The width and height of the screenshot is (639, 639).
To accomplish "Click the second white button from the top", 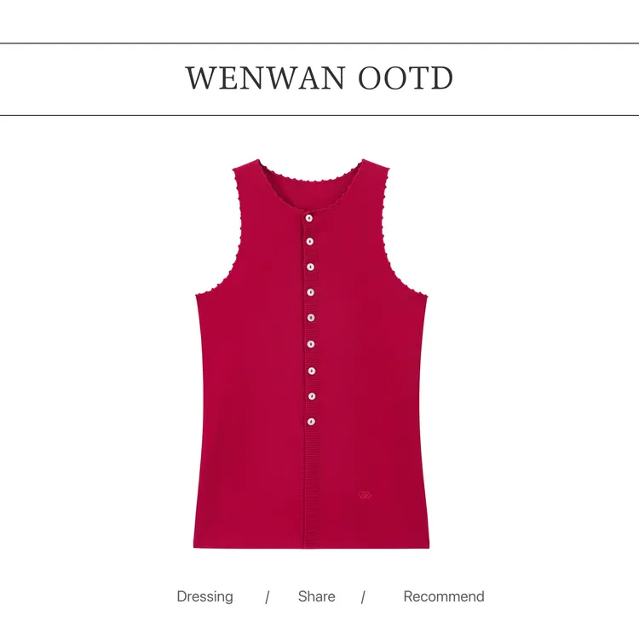I will tap(310, 242).
